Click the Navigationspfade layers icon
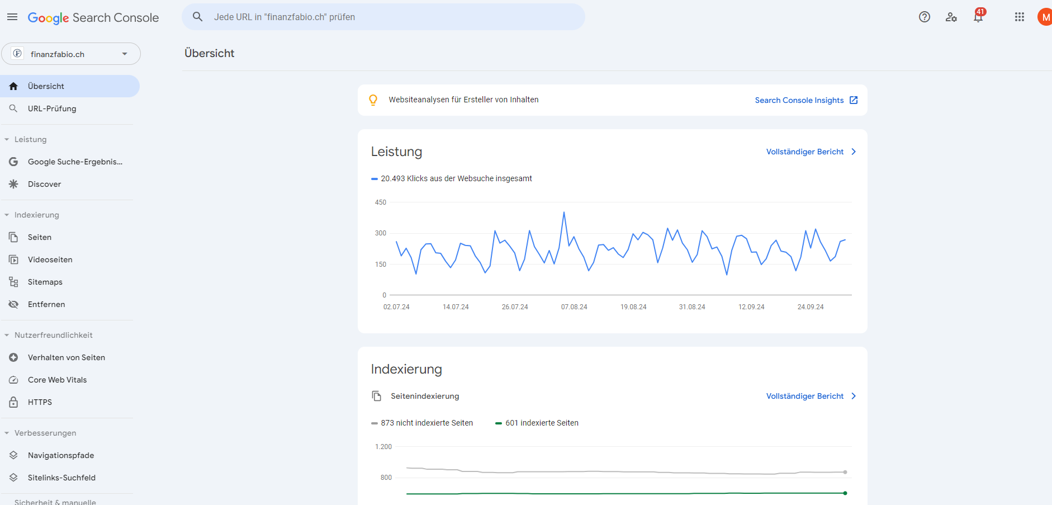This screenshot has height=505, width=1052. click(x=13, y=455)
